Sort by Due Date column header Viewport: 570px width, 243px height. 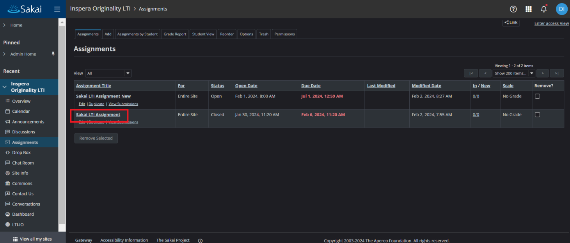[x=311, y=86]
